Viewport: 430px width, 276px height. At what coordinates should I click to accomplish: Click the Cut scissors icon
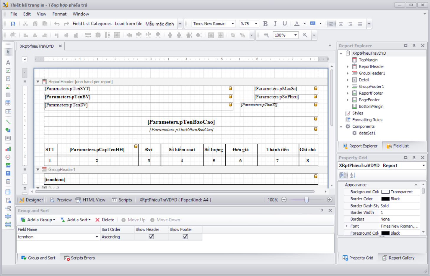(25, 24)
